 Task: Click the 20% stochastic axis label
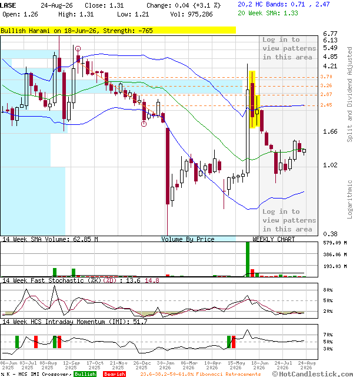[328, 311]
